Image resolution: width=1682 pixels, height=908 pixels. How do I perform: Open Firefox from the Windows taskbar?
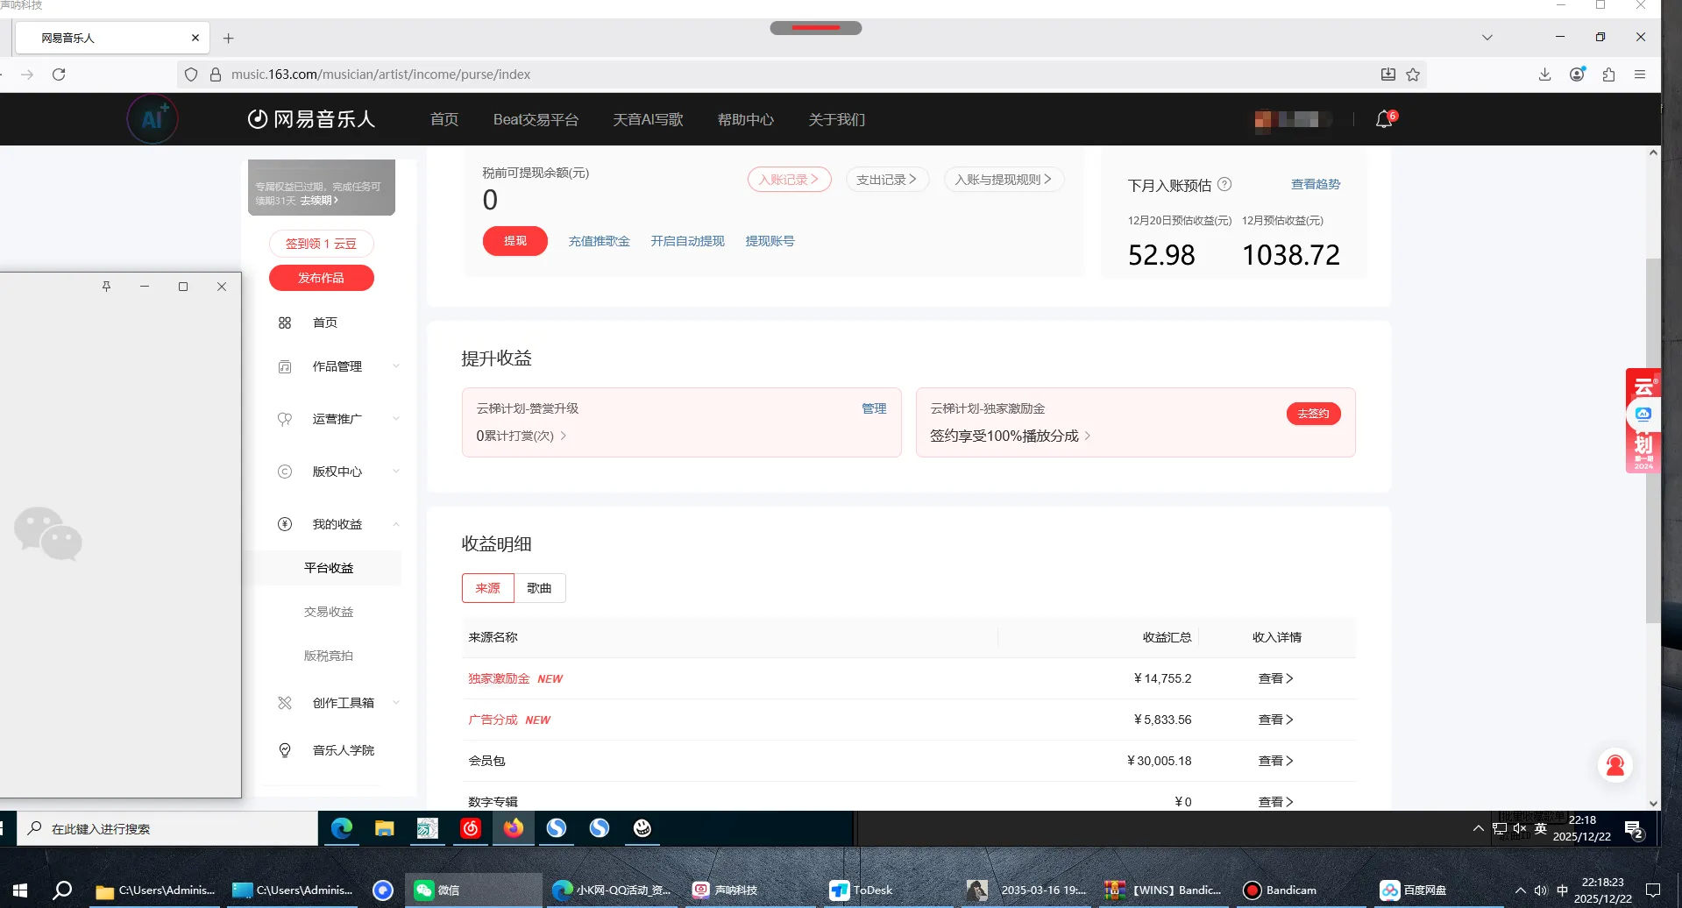point(514,828)
